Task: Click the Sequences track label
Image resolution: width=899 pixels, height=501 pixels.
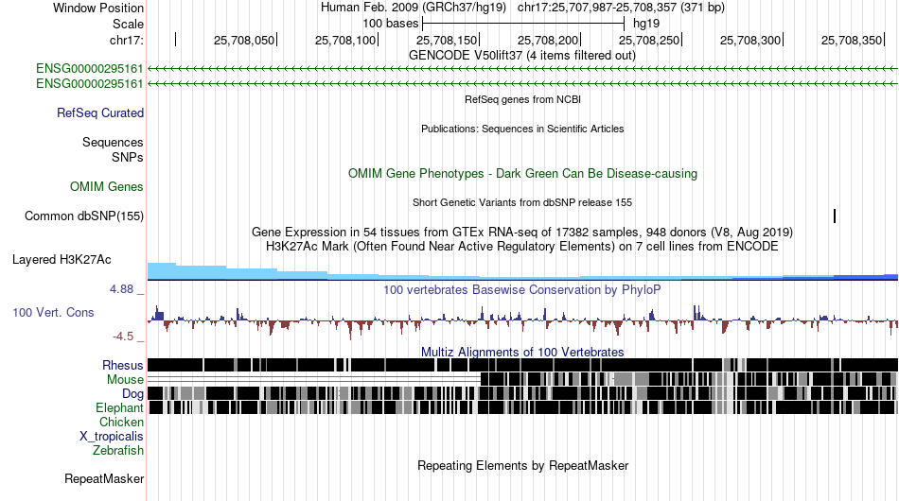Action: pos(113,142)
